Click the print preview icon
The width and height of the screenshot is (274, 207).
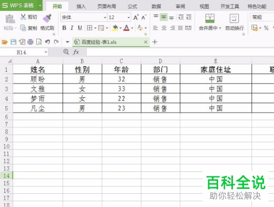[39, 42]
